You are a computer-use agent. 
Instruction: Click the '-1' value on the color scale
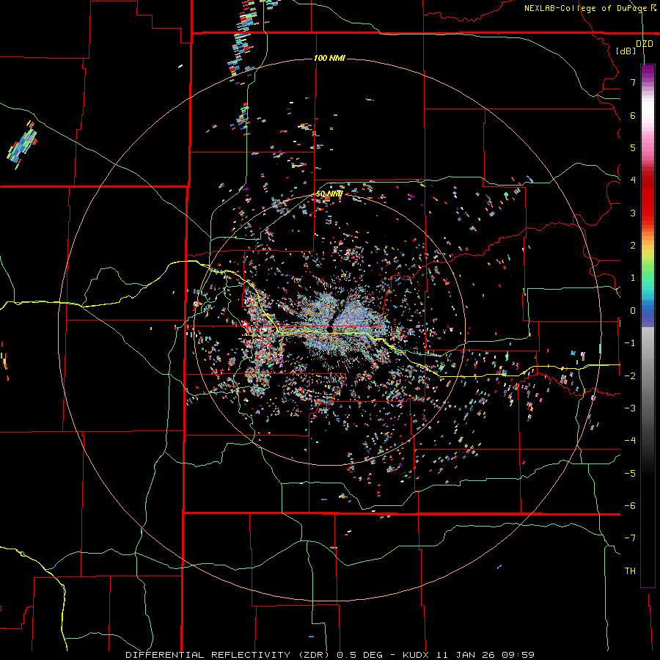click(x=630, y=343)
